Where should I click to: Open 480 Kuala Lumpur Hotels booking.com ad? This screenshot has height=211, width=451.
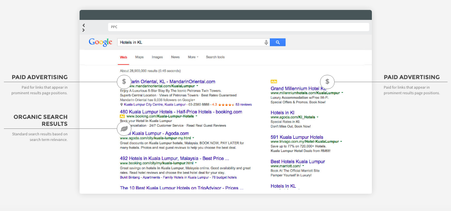tap(181, 112)
